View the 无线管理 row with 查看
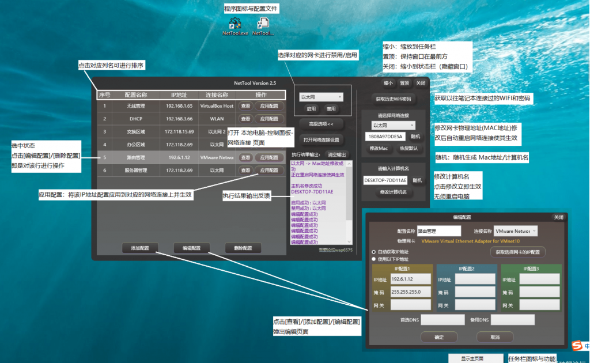This screenshot has width=590, height=363. point(245,106)
